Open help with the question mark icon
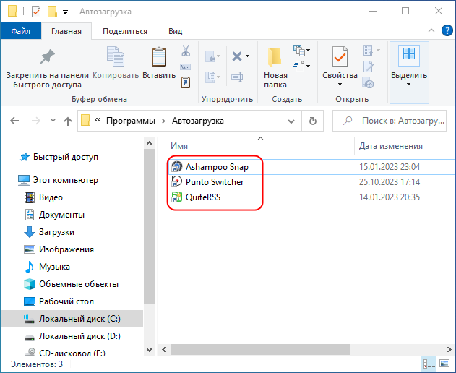The image size is (456, 373). tap(447, 30)
